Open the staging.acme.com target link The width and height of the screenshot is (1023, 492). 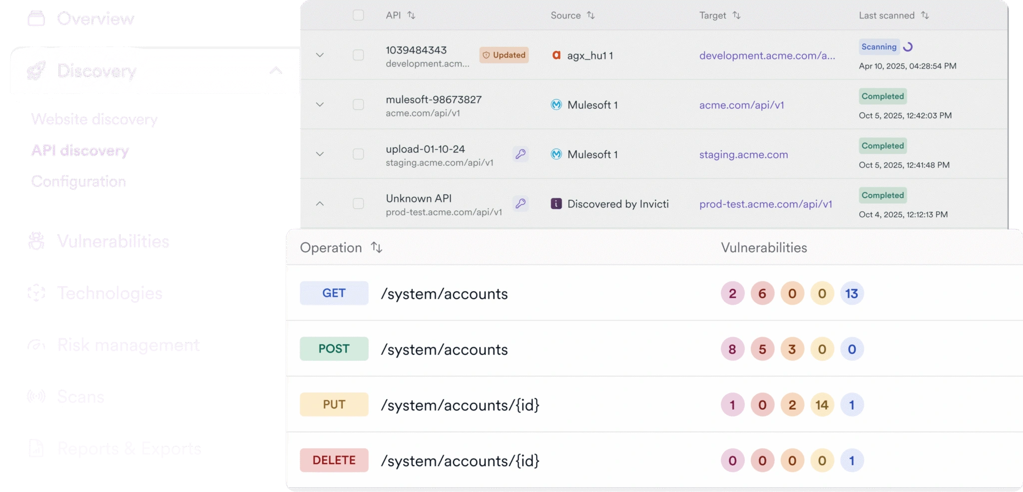tap(744, 154)
